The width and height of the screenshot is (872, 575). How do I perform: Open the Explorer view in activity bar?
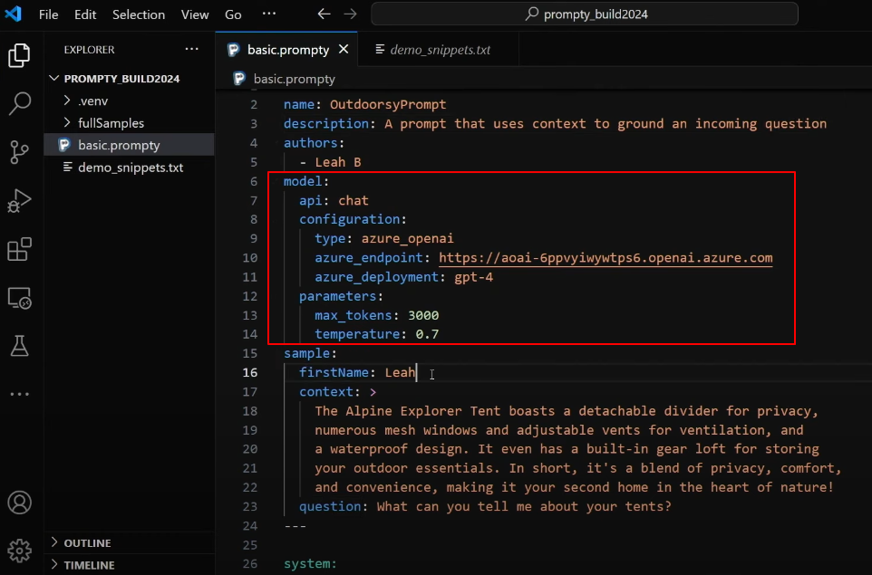19,55
